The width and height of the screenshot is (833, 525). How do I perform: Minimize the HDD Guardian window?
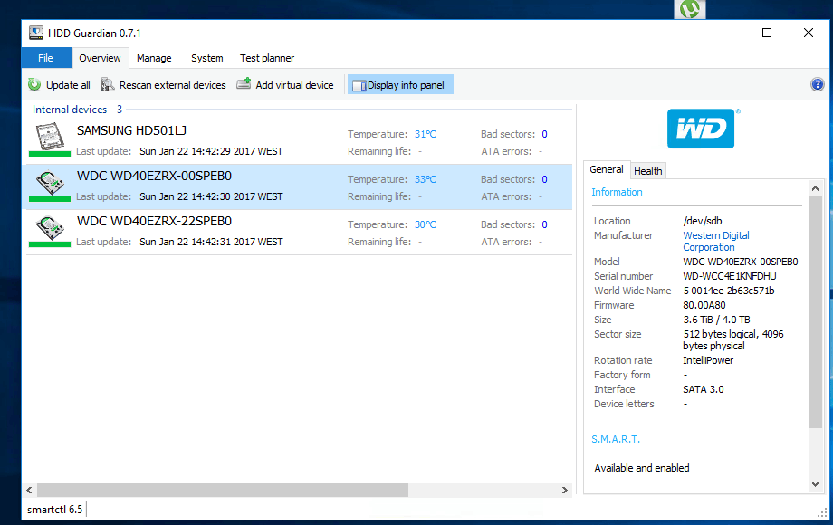tap(725, 33)
